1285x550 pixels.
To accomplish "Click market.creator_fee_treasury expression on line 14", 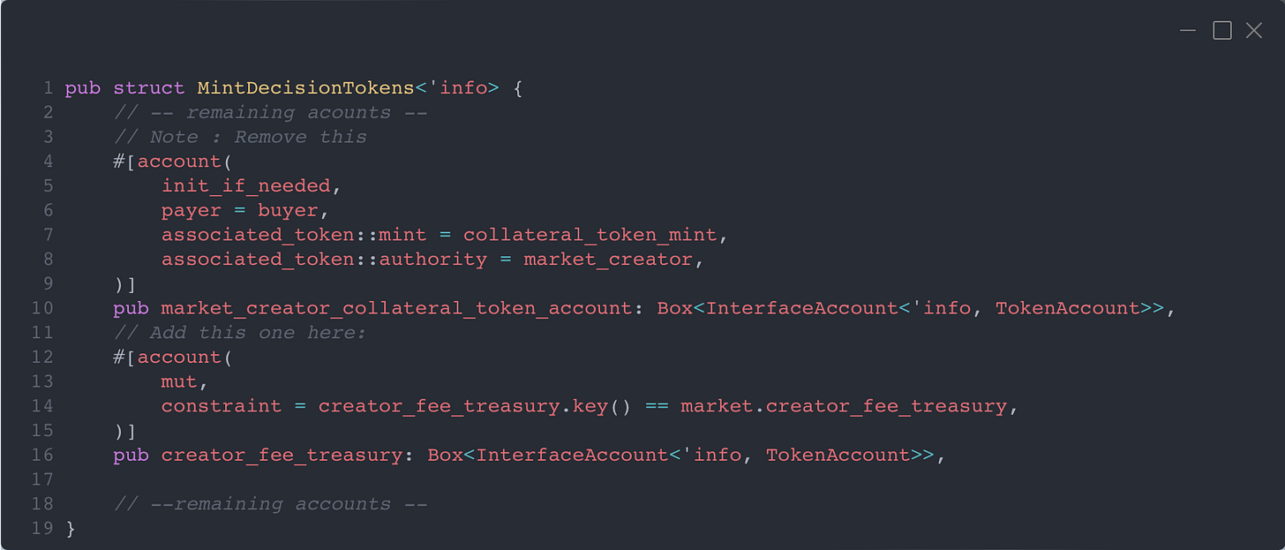I will click(843, 406).
